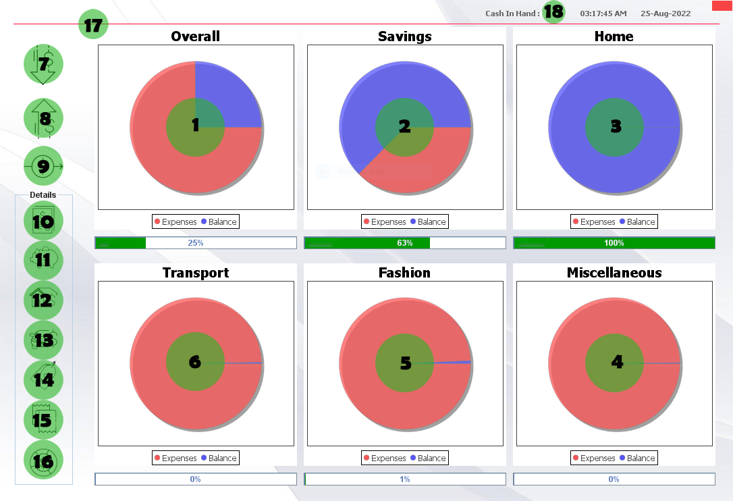Click the Fashion 1% progress bar
This screenshot has height=501, width=733.
click(x=405, y=479)
